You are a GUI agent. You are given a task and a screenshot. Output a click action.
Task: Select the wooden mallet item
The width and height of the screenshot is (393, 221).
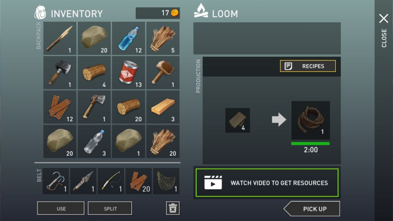163,73
